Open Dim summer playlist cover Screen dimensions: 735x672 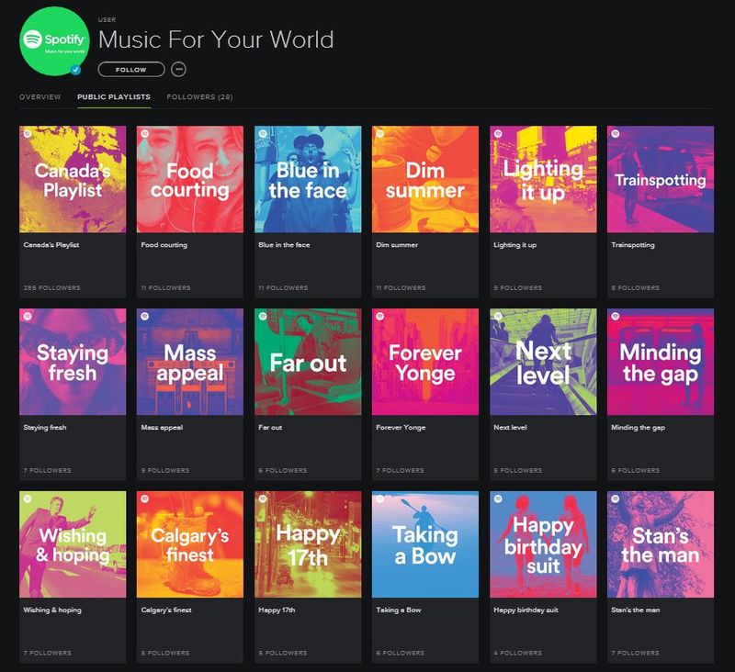(425, 179)
